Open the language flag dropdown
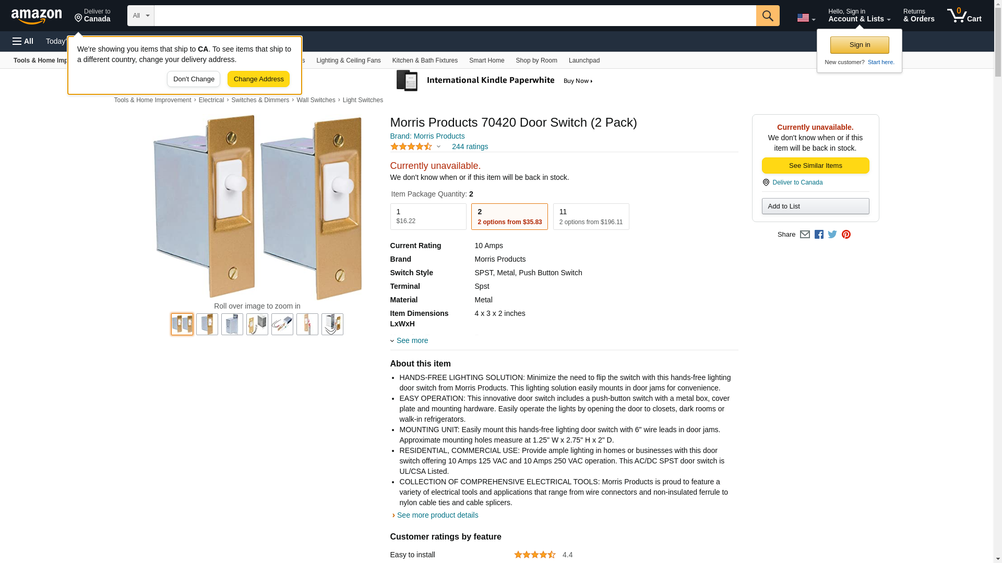Image resolution: width=1002 pixels, height=563 pixels. (x=806, y=18)
